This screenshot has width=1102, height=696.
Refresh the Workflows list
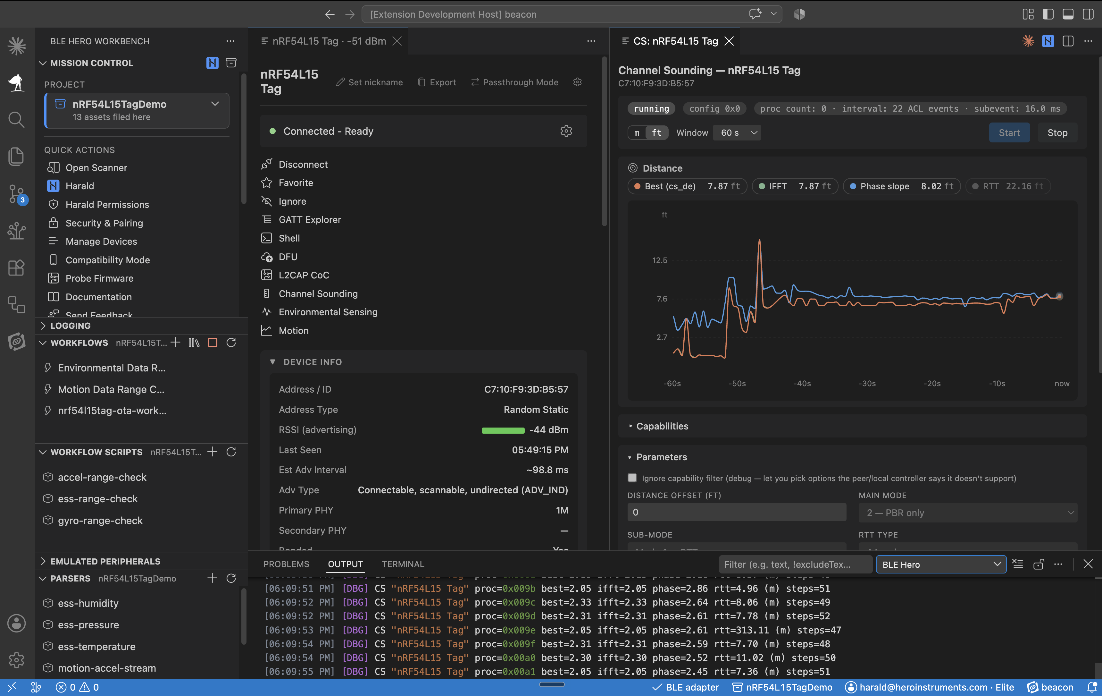pos(231,343)
